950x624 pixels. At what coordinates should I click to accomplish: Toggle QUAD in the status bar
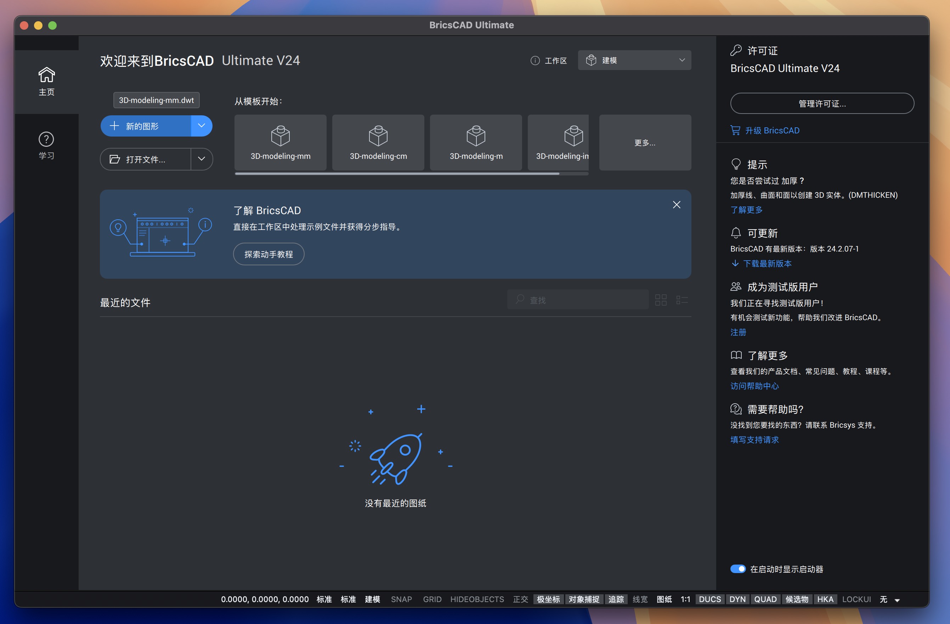click(x=765, y=599)
